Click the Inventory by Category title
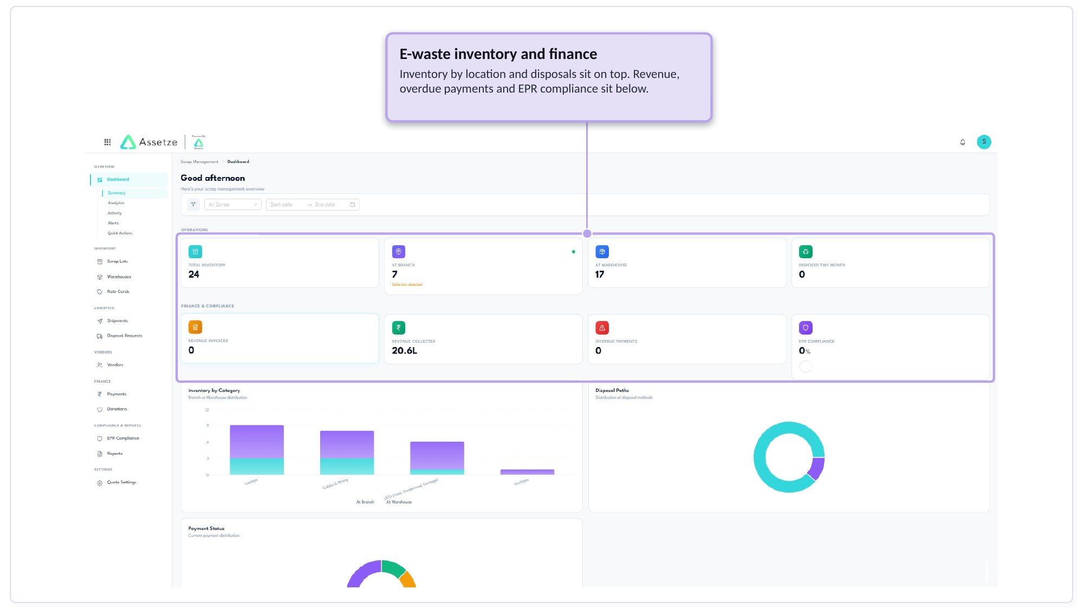Image resolution: width=1084 pixels, height=609 pixels. point(214,390)
